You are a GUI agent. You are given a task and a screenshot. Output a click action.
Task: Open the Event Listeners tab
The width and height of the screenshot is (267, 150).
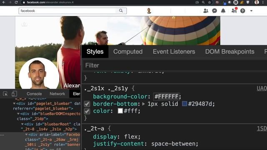(174, 52)
